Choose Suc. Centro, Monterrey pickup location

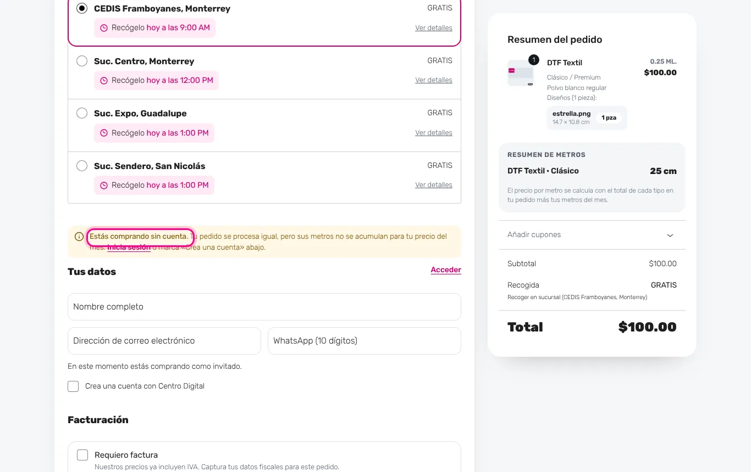82,61
